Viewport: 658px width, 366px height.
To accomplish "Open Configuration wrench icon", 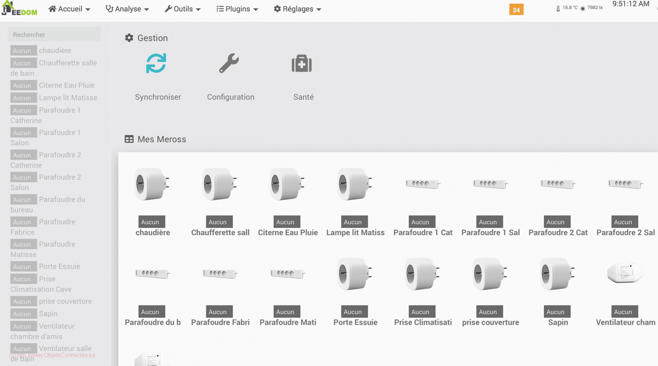I will [x=229, y=64].
